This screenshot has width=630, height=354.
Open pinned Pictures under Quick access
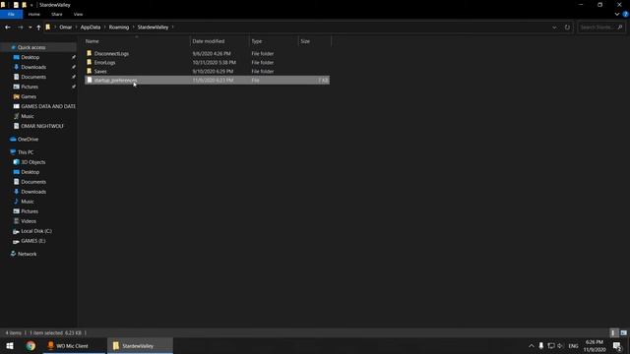coord(30,87)
